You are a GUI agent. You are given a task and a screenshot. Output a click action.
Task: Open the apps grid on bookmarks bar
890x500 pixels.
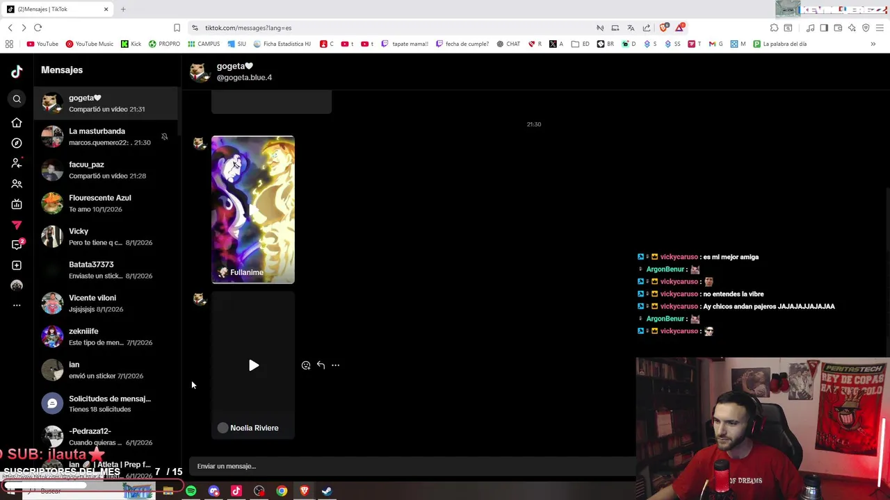[x=9, y=44]
